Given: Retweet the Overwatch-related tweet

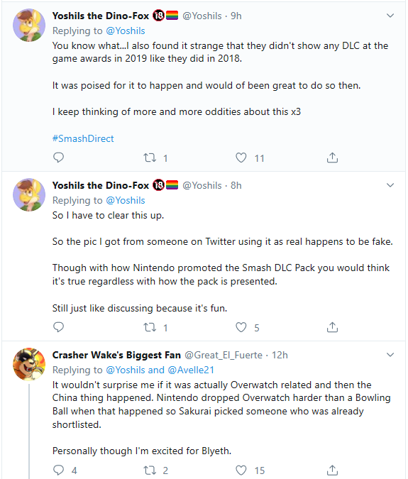Looking at the screenshot, I should tap(150, 470).
